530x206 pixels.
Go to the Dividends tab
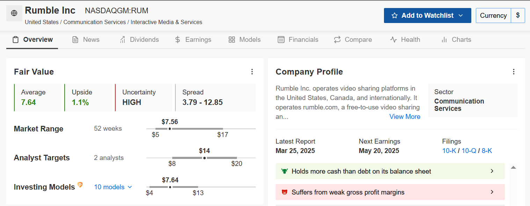(139, 40)
